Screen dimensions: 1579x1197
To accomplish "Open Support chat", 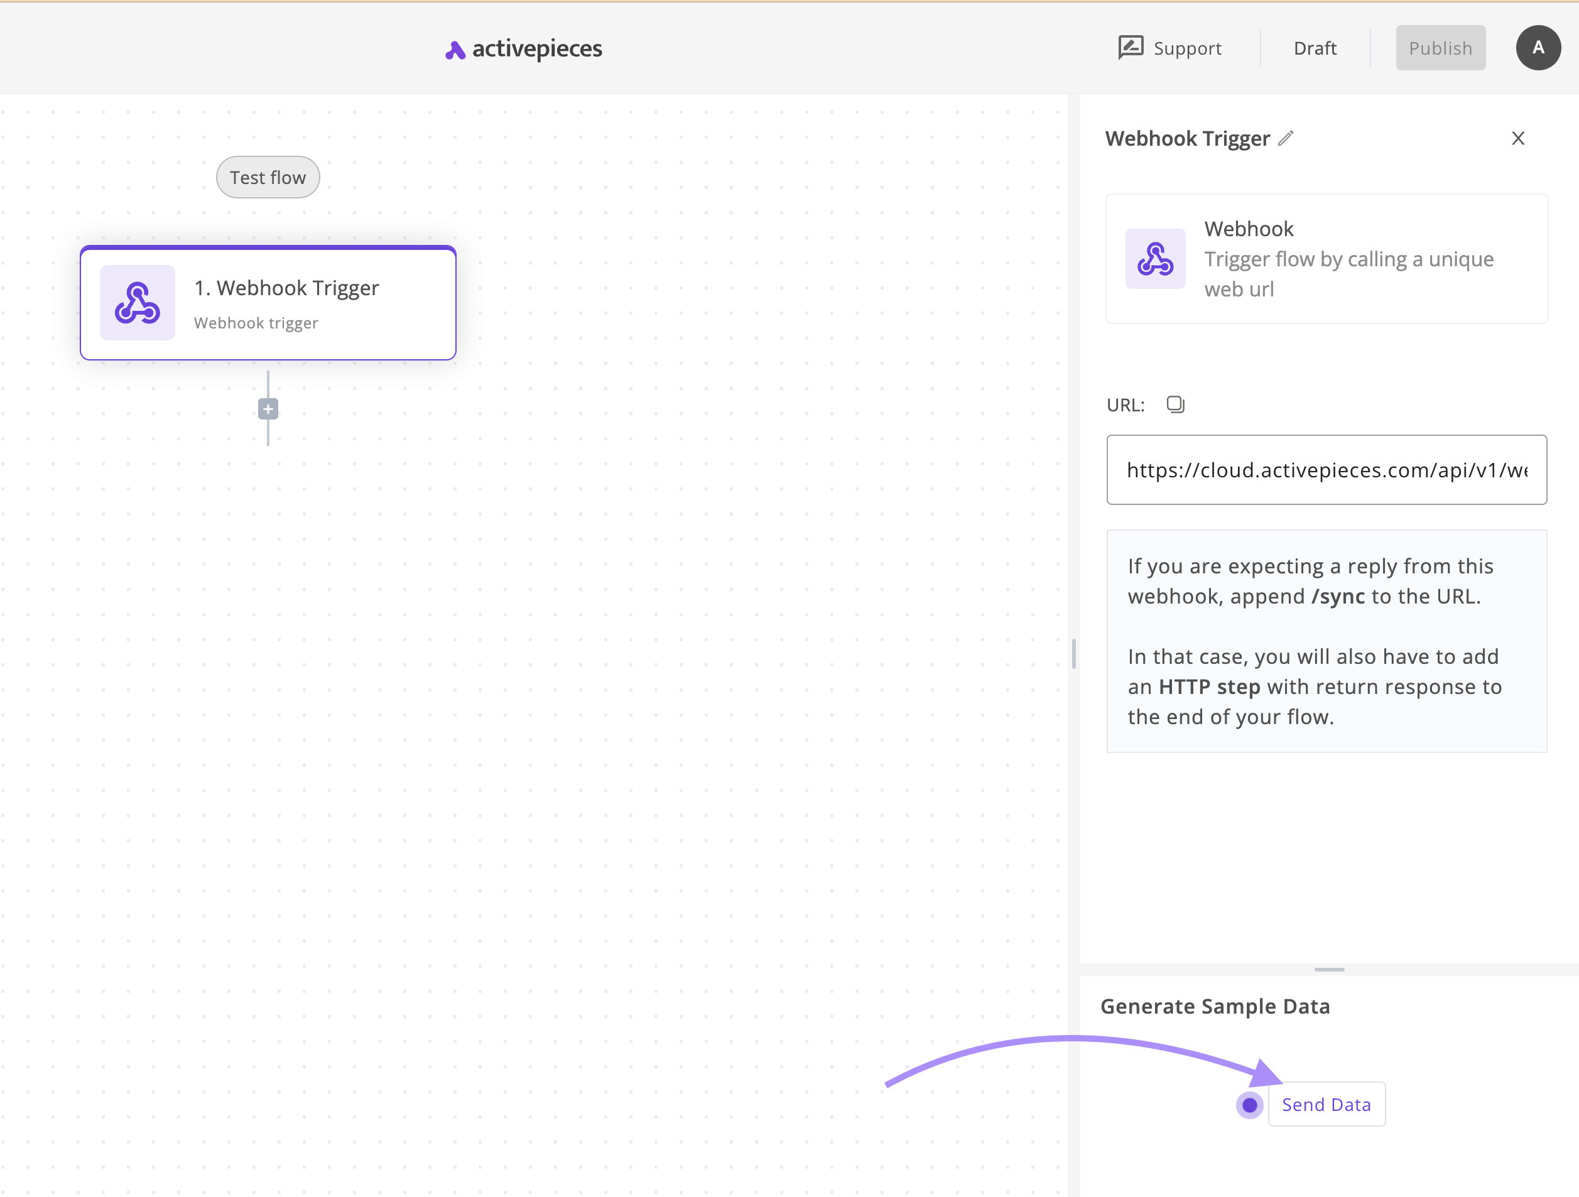I will [x=1170, y=48].
